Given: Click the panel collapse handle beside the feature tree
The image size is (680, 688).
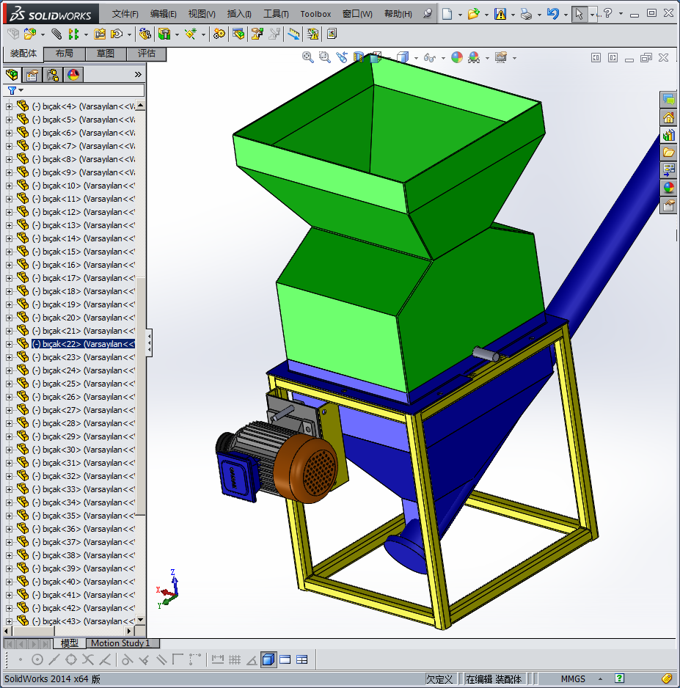Looking at the screenshot, I should pyautogui.click(x=149, y=343).
